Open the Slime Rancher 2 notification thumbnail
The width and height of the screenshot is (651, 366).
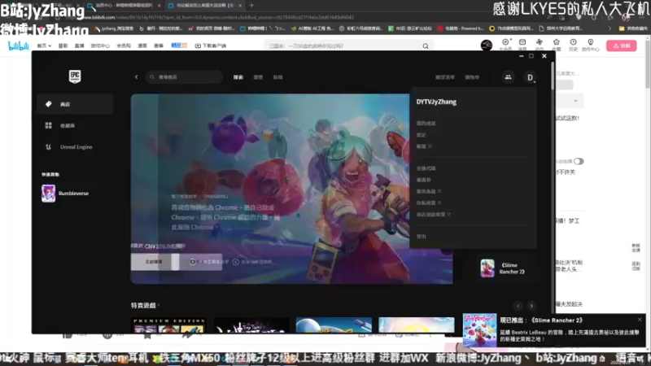pos(479,330)
